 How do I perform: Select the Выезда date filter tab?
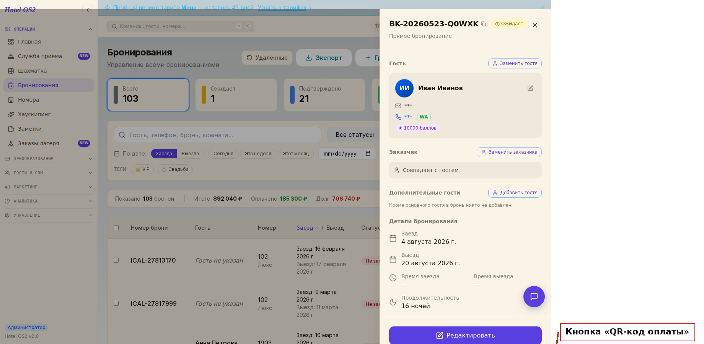(x=190, y=154)
